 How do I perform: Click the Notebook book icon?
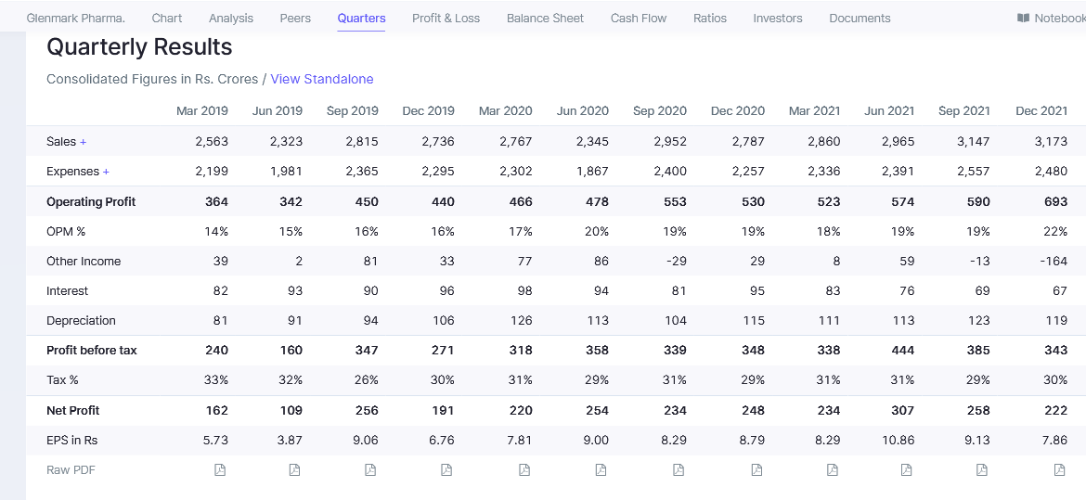[x=1023, y=18]
